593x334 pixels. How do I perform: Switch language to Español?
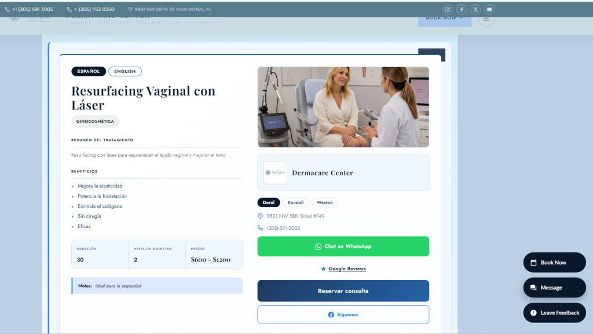[x=89, y=71]
